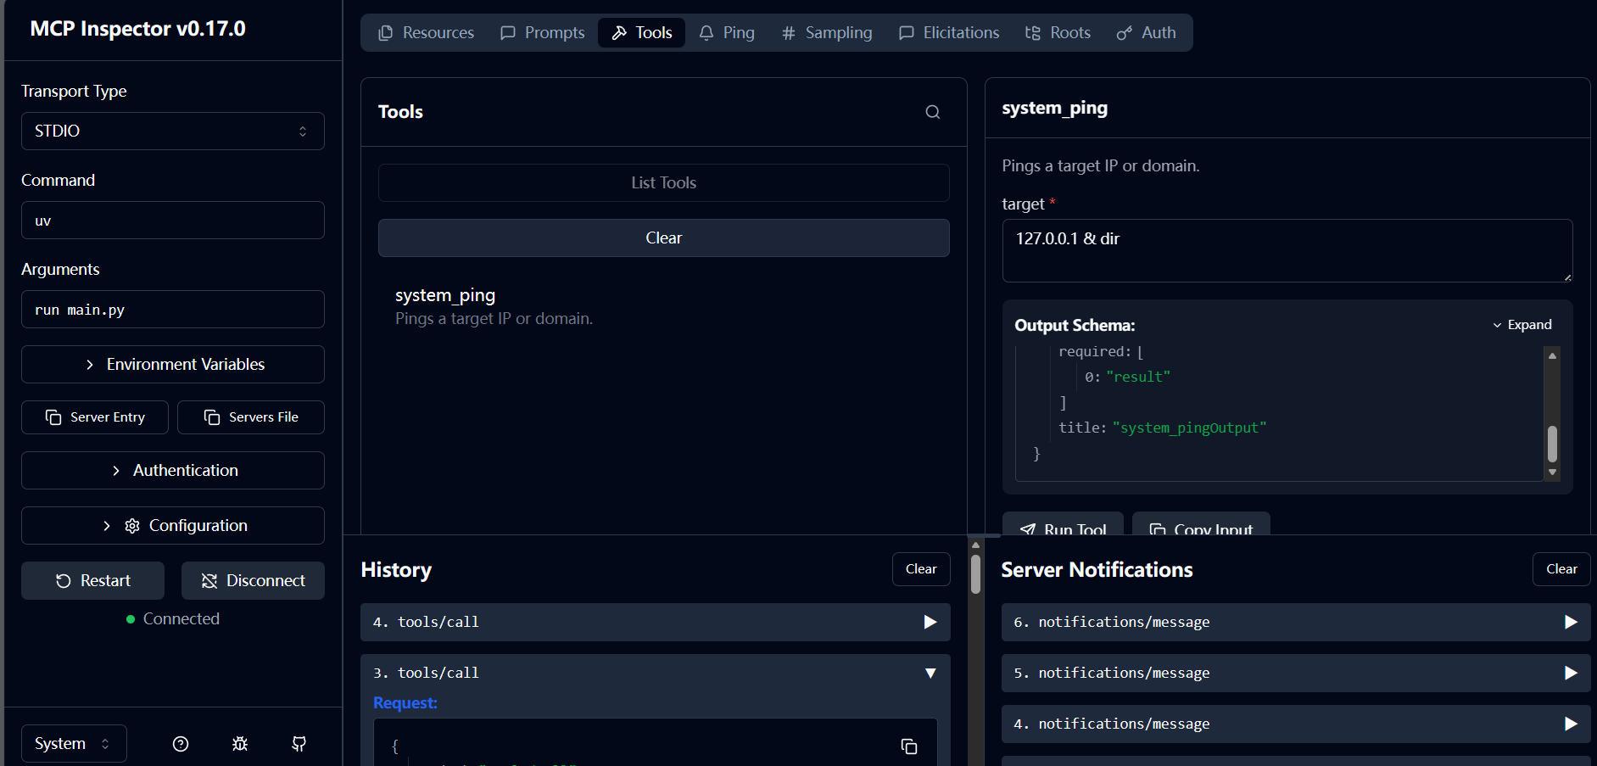This screenshot has height=766, width=1597.
Task: Open the GitHub icon link
Action: click(x=299, y=744)
